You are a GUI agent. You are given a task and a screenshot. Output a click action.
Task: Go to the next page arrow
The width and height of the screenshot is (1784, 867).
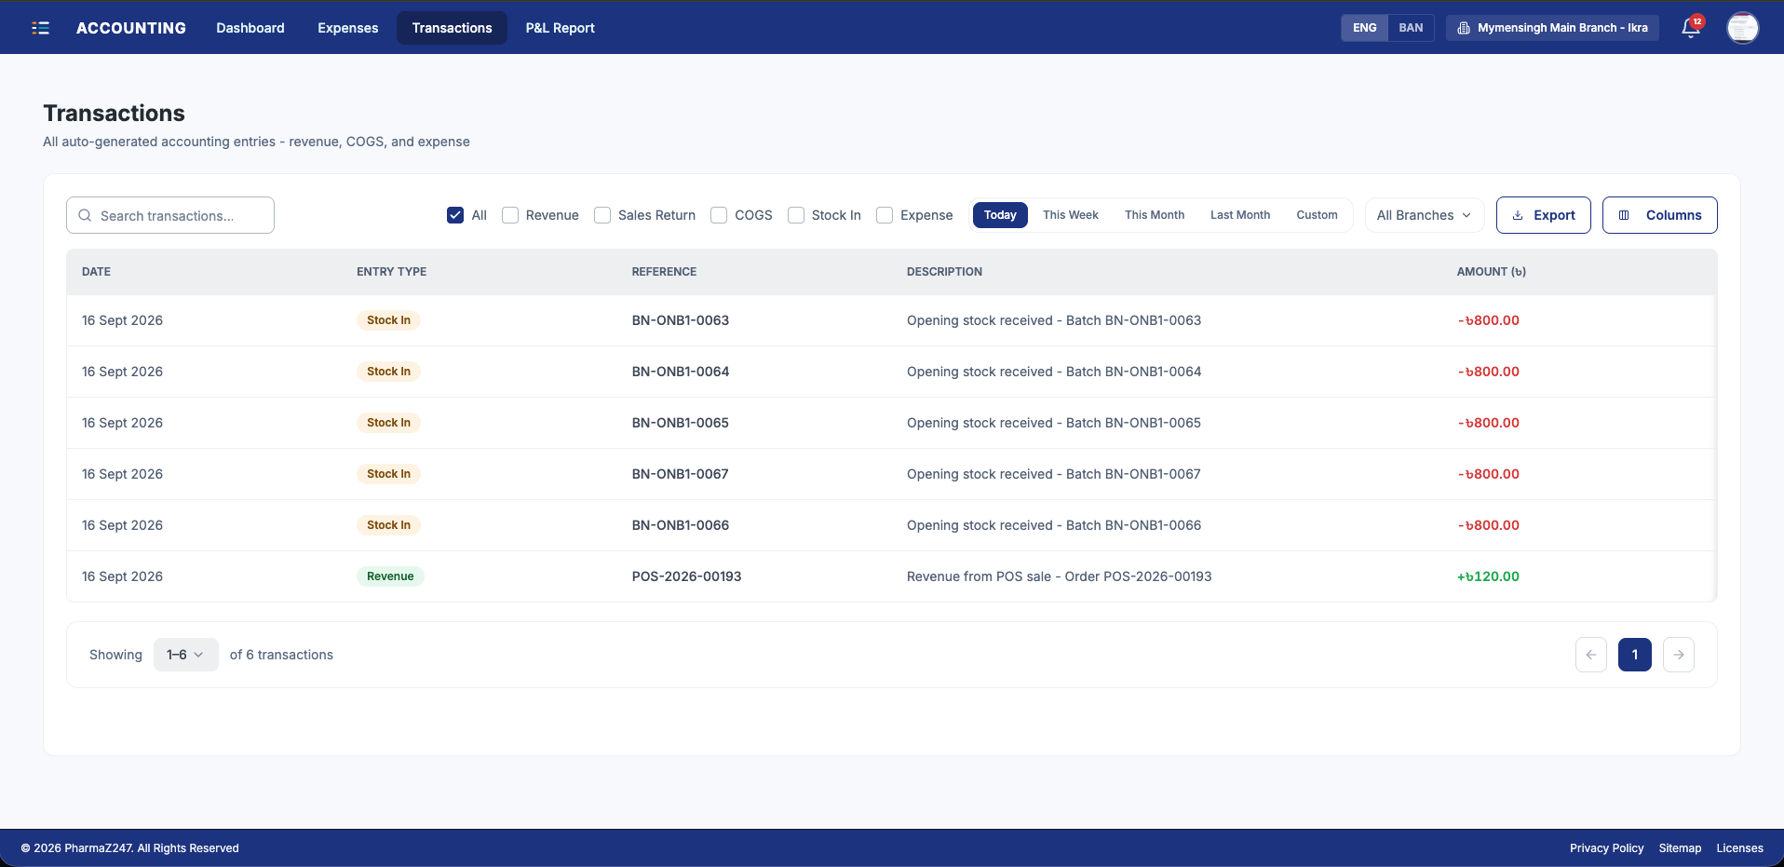(1679, 655)
